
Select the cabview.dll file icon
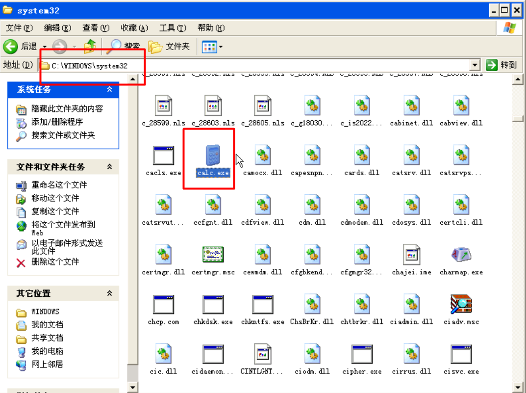461,105
